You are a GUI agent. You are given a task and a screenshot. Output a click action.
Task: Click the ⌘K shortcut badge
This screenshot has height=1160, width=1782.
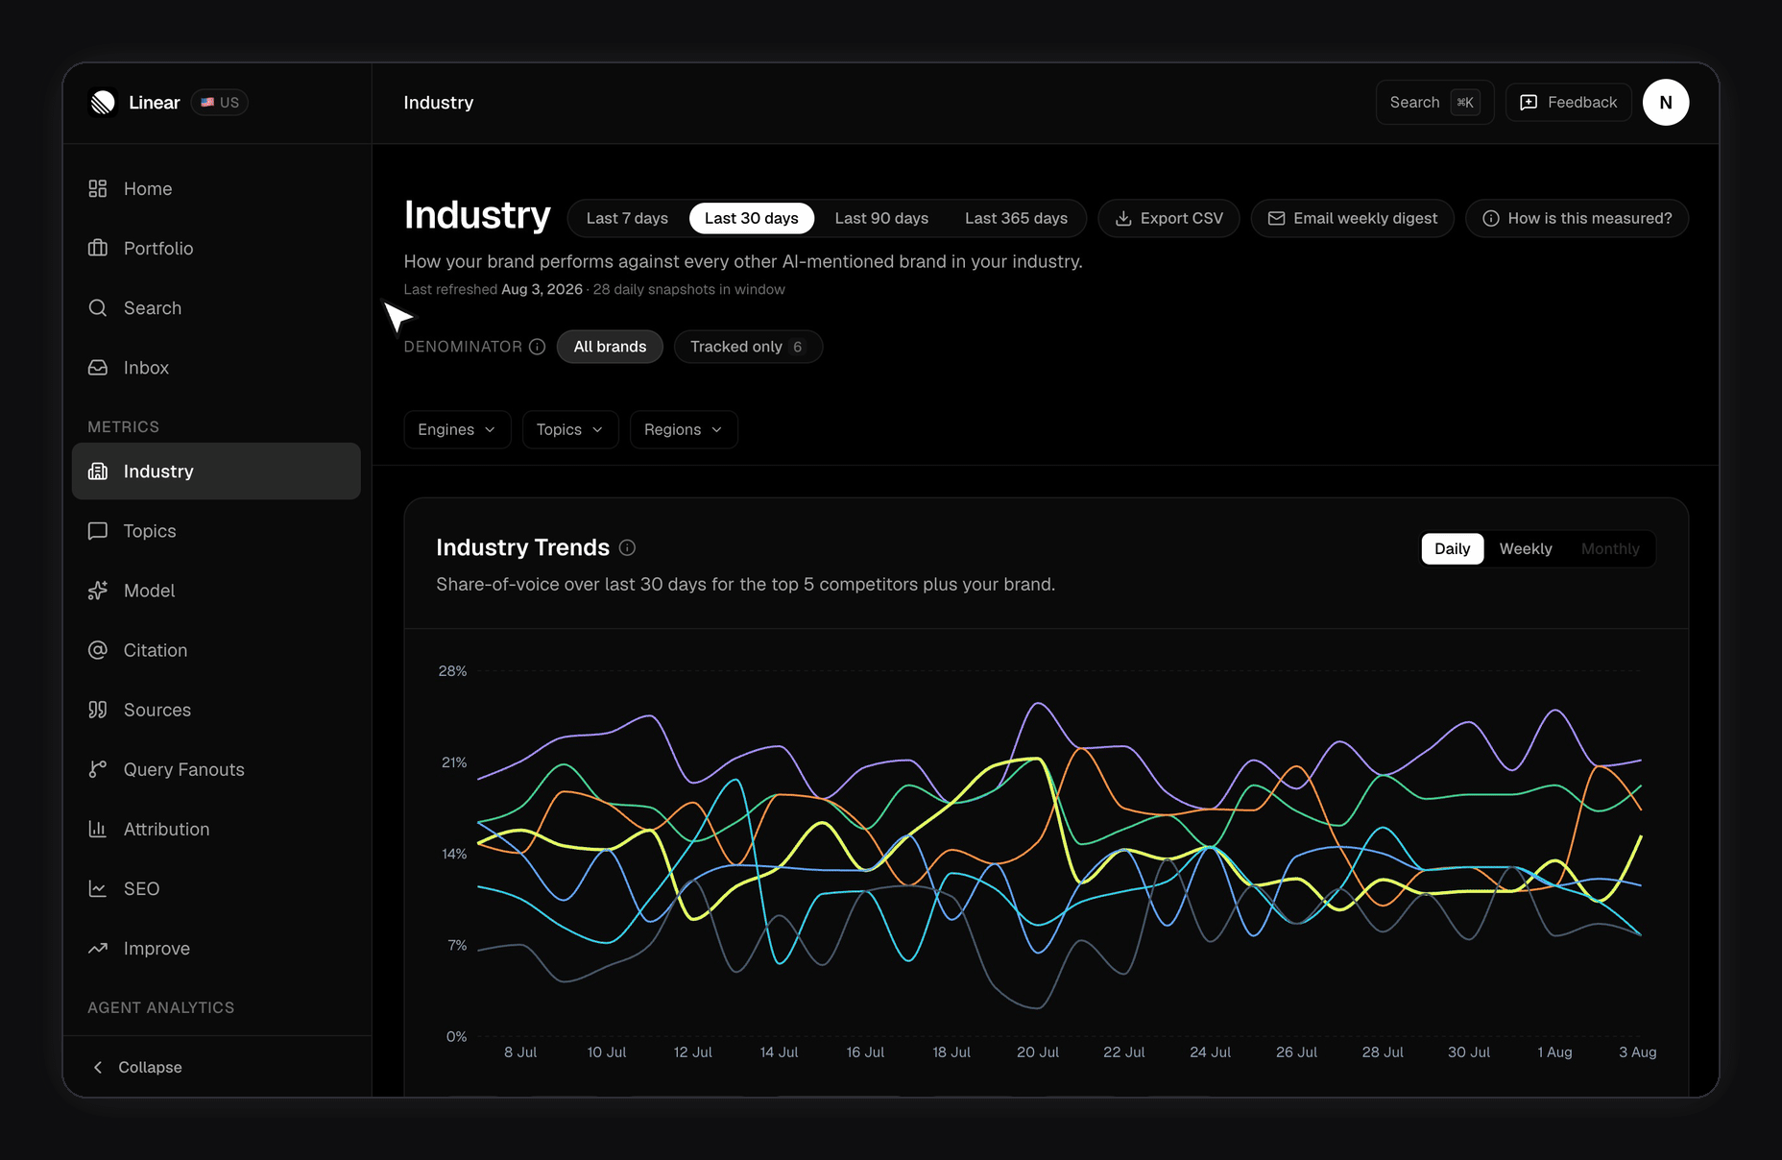coord(1465,103)
